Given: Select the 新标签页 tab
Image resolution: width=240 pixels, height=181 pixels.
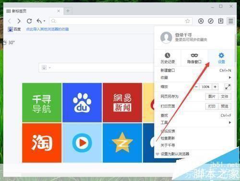Looking at the screenshot, I should 33,11.
